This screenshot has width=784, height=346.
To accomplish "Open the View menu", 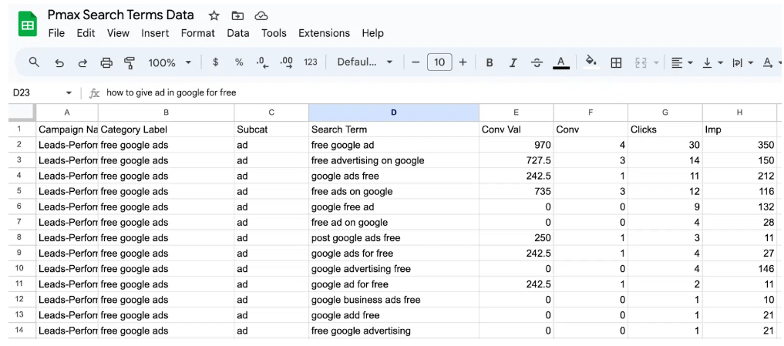I will (118, 33).
